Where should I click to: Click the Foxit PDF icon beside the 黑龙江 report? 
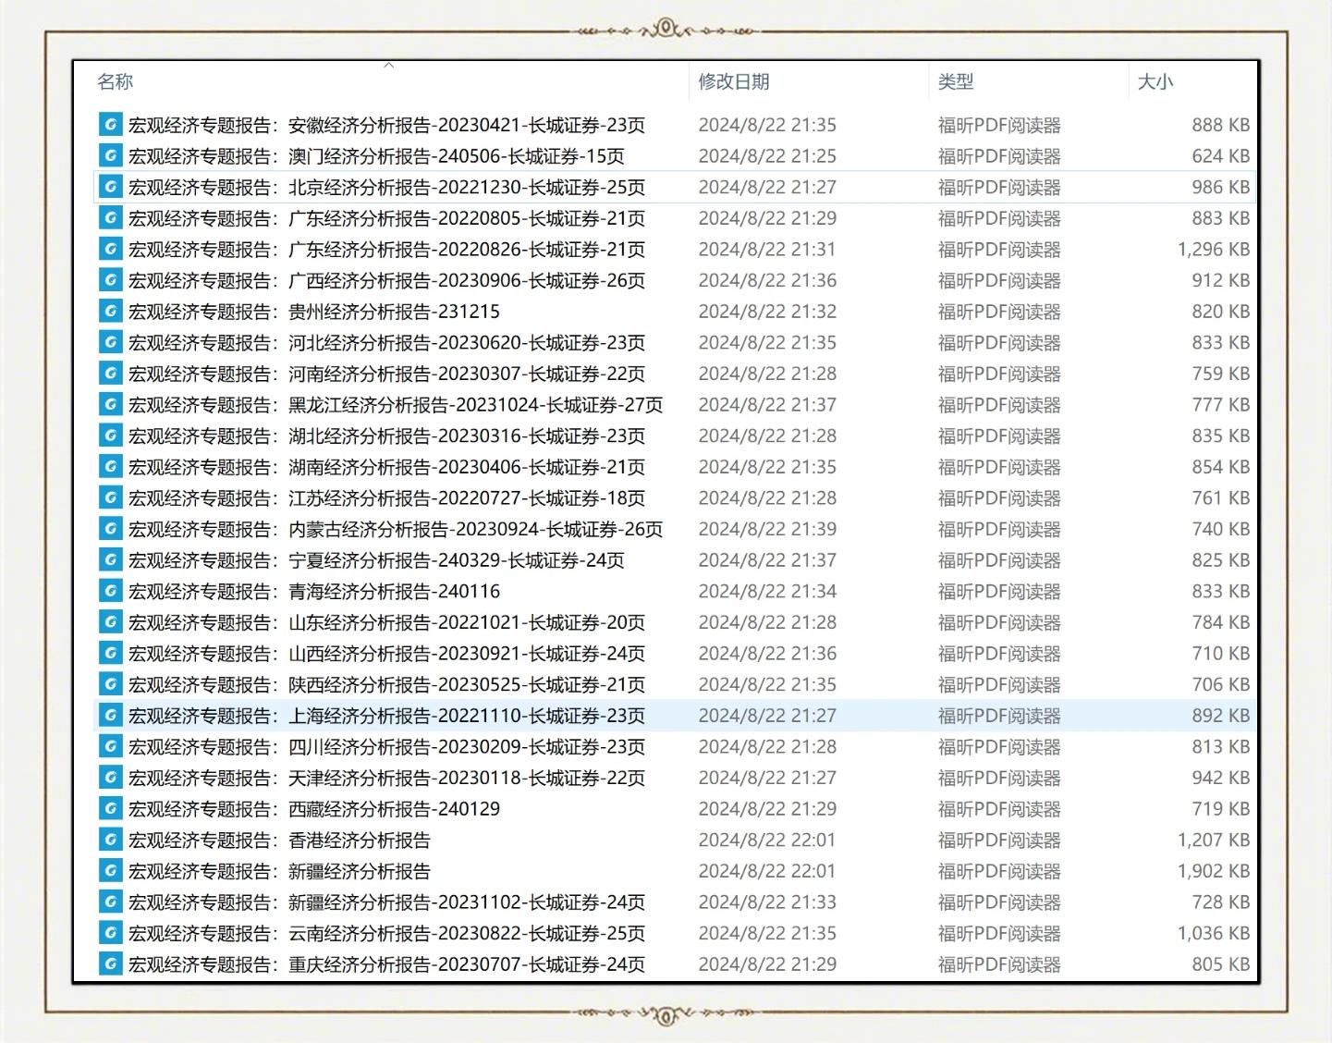110,404
